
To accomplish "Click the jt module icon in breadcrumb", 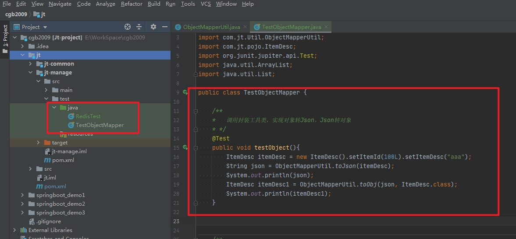I will click(x=36, y=14).
